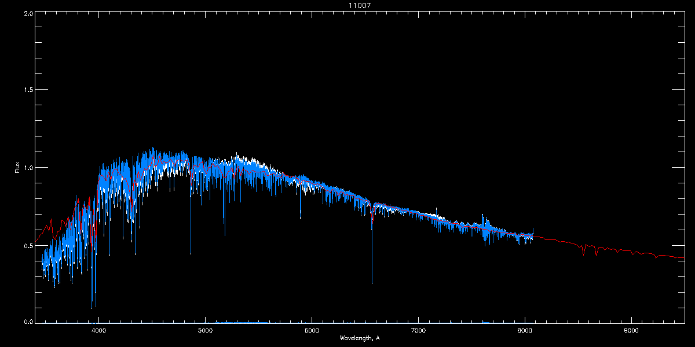Click the x-axis value 4000
The image size is (695, 347).
click(98, 330)
